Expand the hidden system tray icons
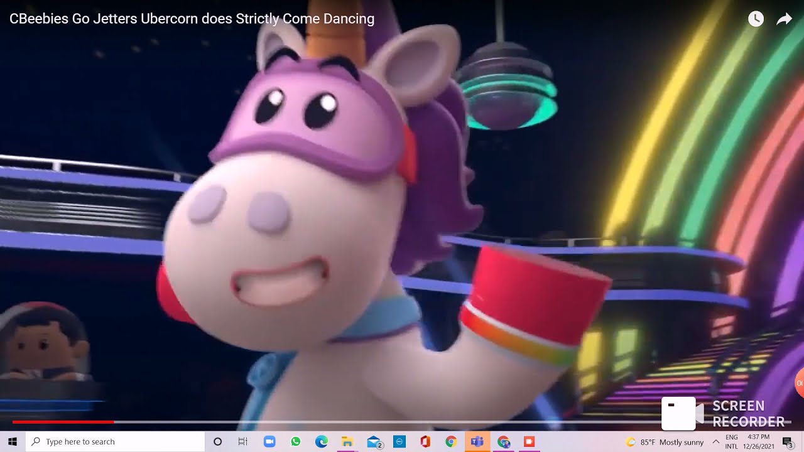Screen dimensions: 804x452 pos(715,442)
